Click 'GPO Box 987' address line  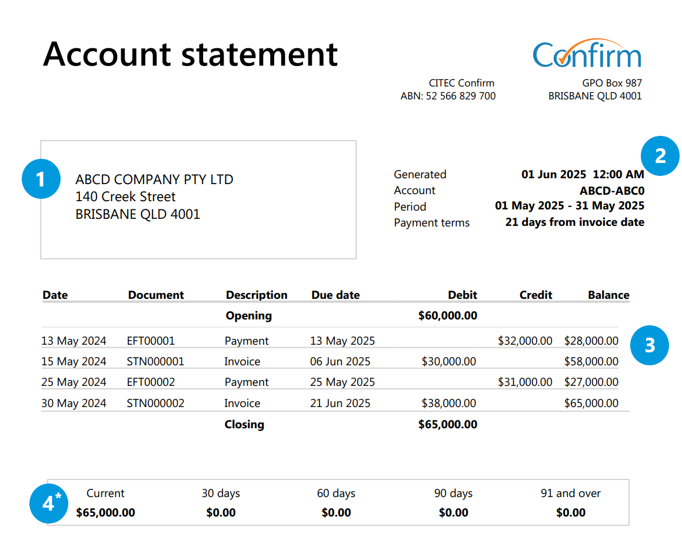[612, 83]
